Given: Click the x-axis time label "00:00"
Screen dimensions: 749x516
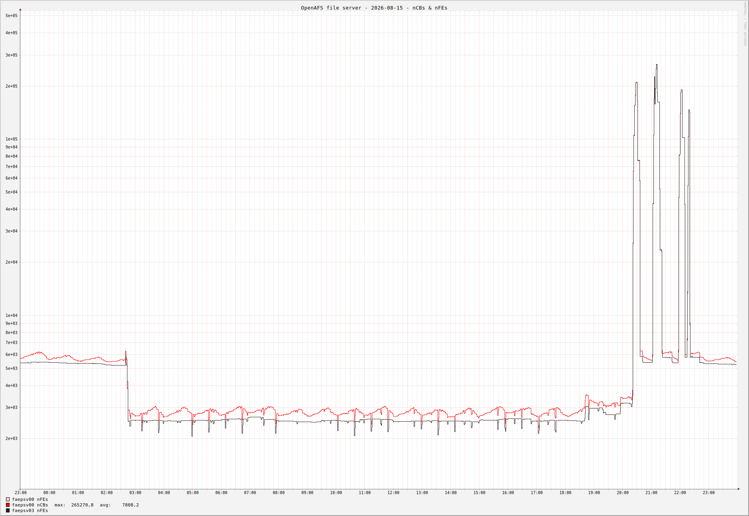Looking at the screenshot, I should point(49,493).
